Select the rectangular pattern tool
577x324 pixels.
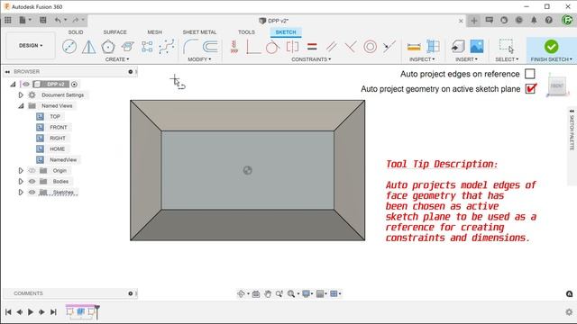(x=147, y=47)
